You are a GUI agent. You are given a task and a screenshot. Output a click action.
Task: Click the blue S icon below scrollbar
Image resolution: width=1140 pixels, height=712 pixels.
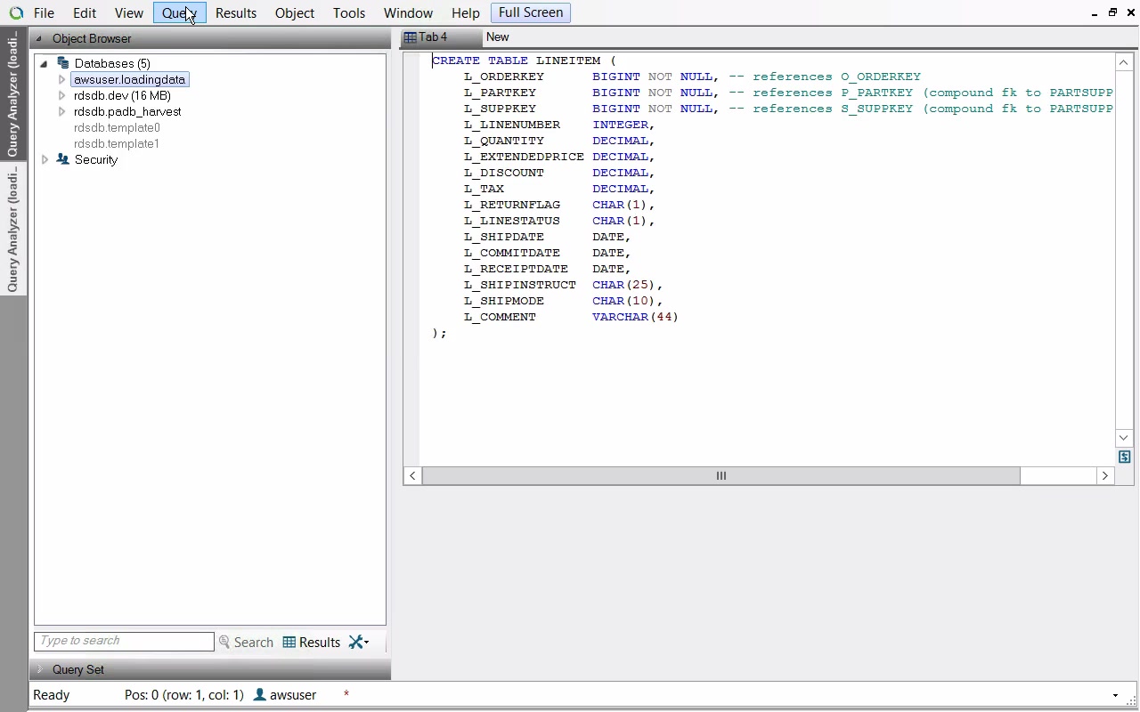pyautogui.click(x=1124, y=457)
